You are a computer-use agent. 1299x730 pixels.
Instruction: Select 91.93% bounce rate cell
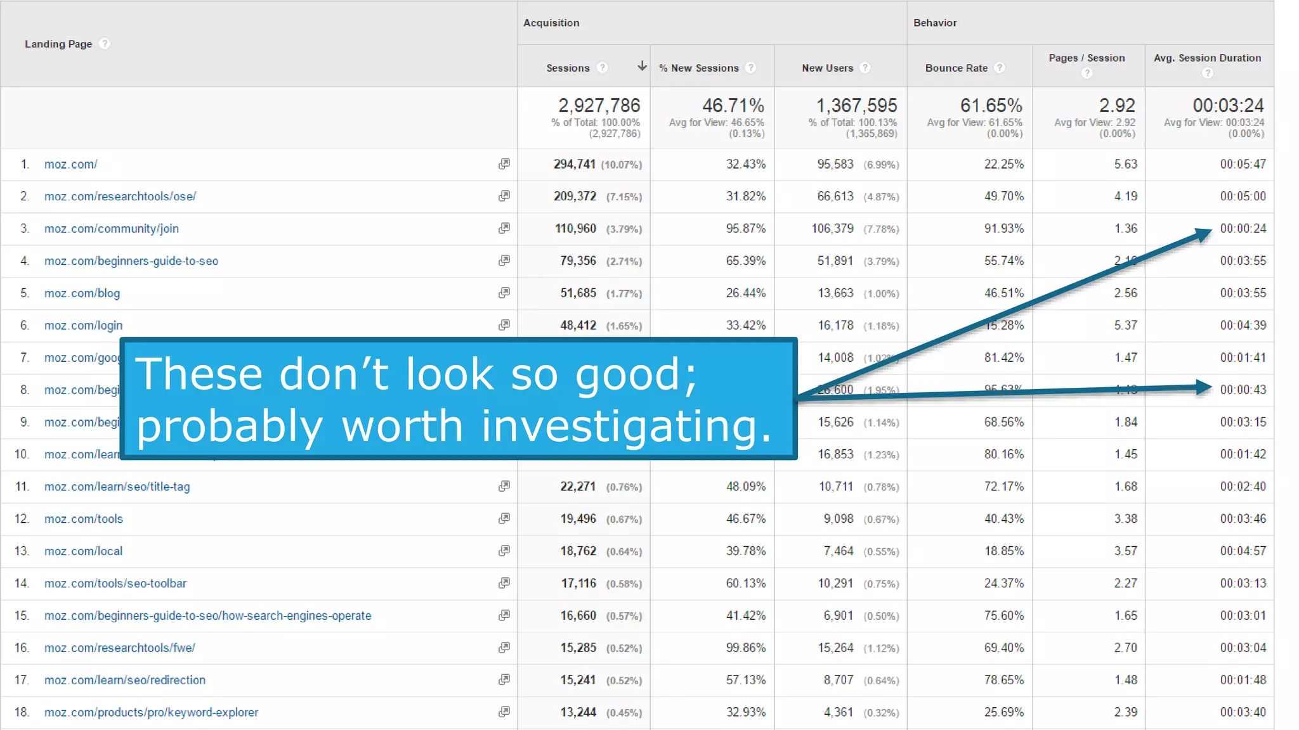(1003, 229)
